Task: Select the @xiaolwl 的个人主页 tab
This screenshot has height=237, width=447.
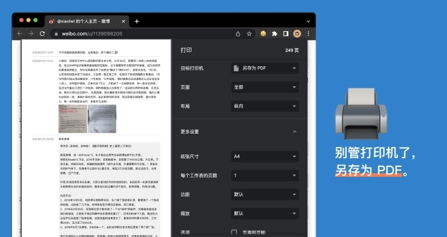Action: 87,21
